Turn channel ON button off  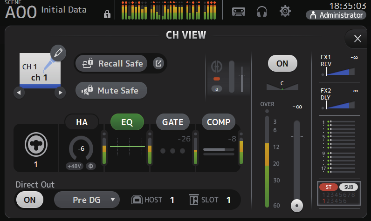[x=282, y=63]
